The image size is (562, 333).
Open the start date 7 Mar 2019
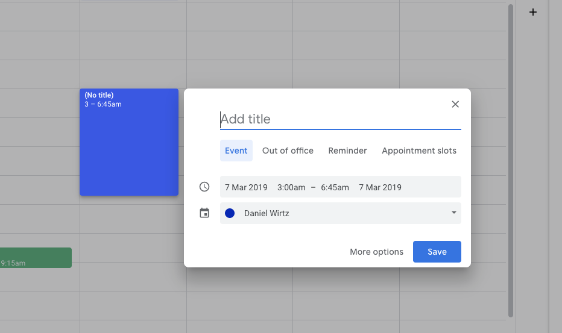246,187
